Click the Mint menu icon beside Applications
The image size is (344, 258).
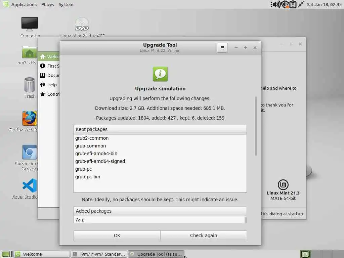click(x=6, y=4)
